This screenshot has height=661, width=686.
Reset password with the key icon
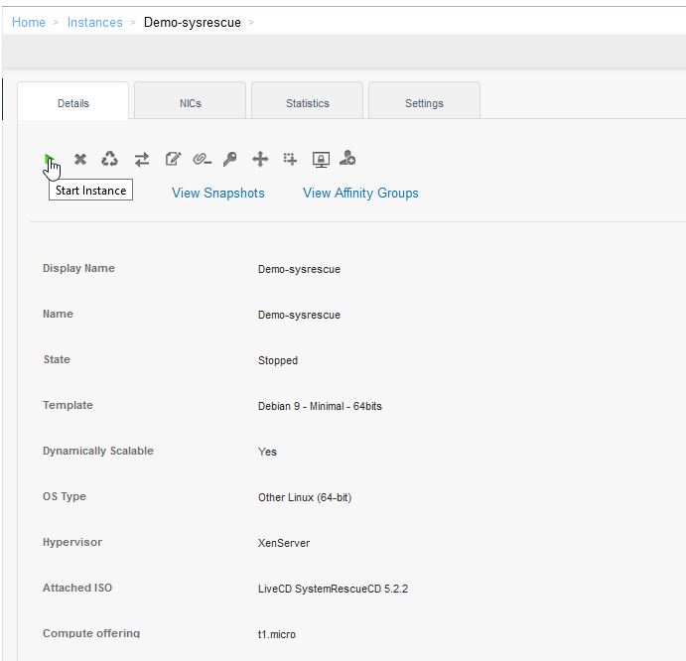click(x=229, y=159)
